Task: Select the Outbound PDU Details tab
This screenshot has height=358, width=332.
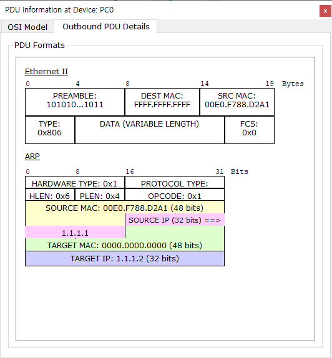Action: [106, 26]
